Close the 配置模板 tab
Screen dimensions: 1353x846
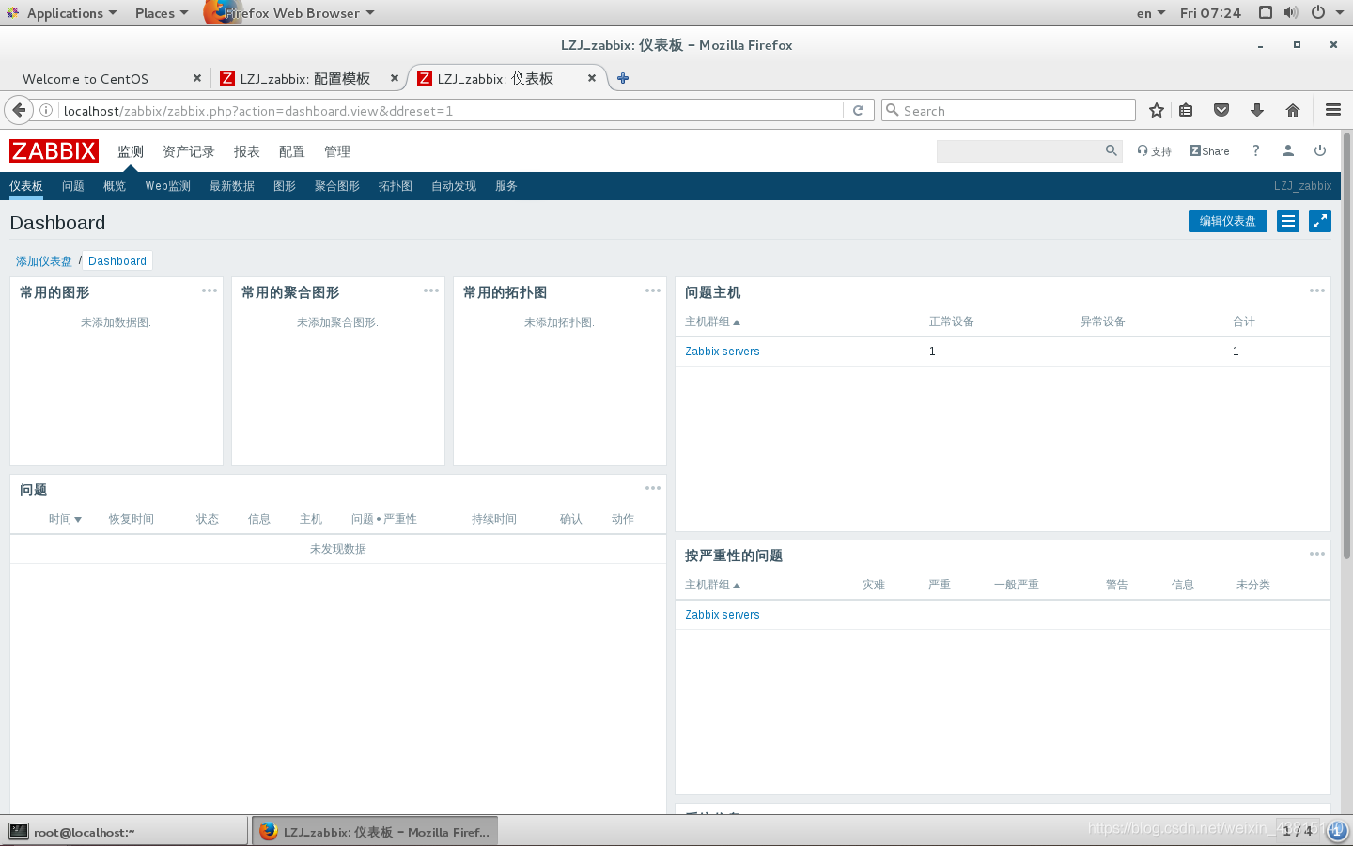(395, 78)
